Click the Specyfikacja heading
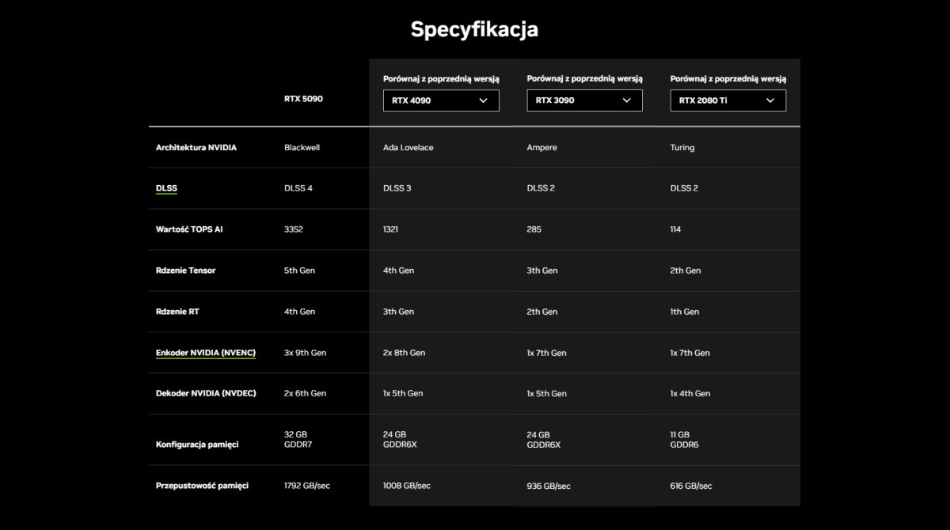This screenshot has width=950, height=530. 474,29
